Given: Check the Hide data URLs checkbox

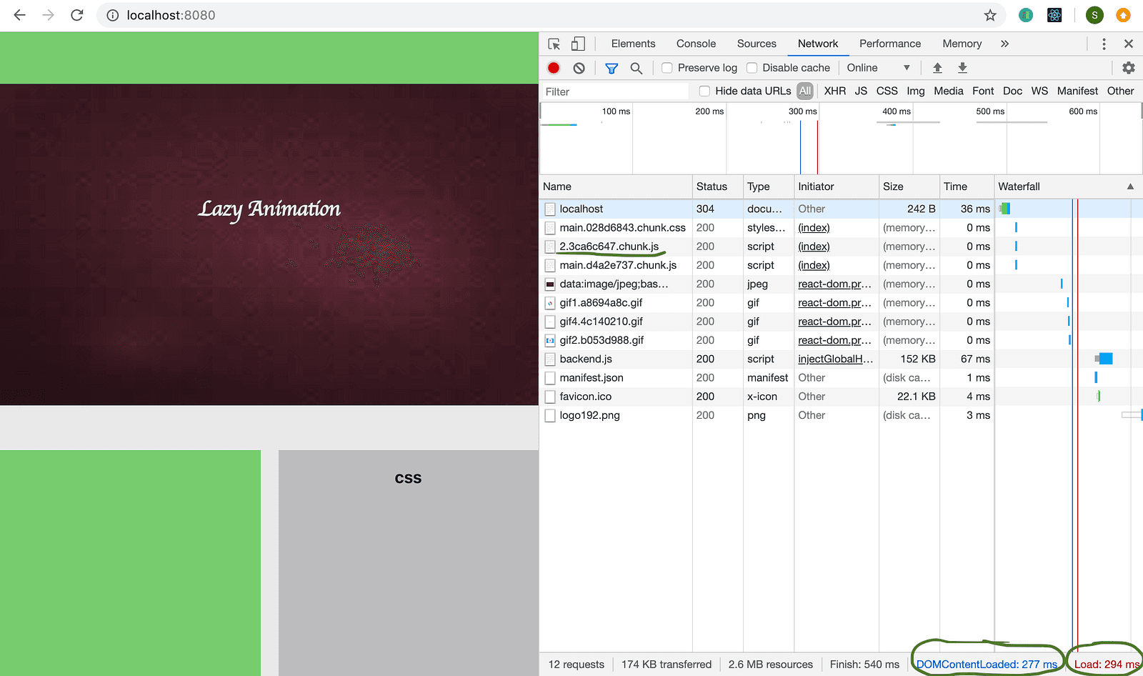Looking at the screenshot, I should point(704,91).
